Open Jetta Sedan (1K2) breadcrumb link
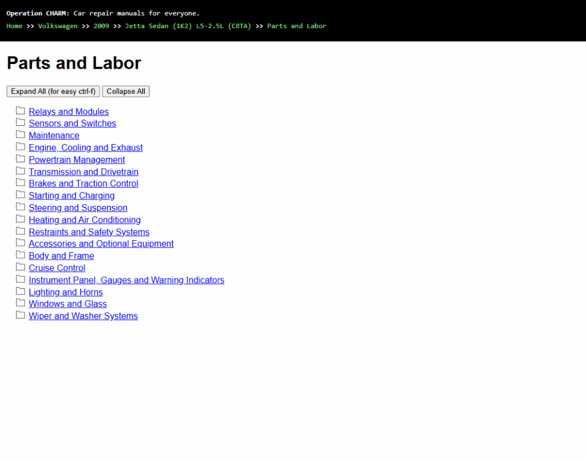This screenshot has height=462, width=586. tap(188, 26)
